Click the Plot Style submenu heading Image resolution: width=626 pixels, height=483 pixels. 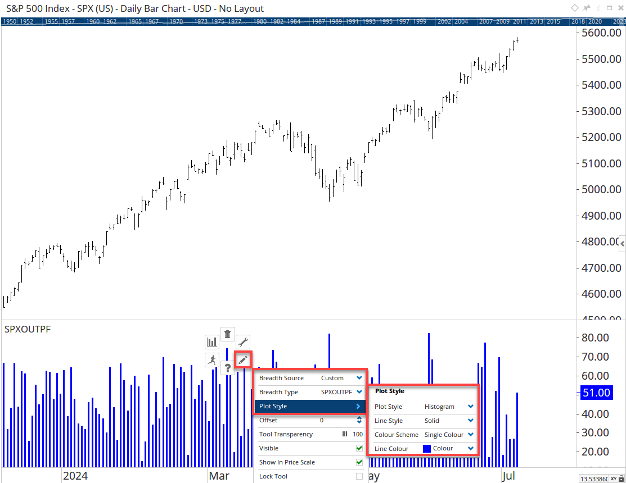point(390,391)
